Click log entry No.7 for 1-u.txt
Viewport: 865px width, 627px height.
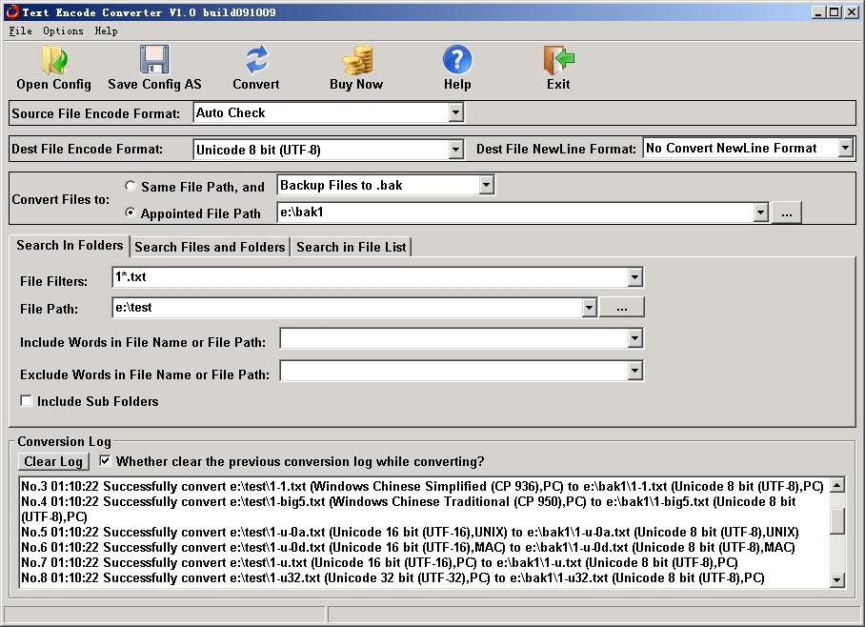point(379,562)
